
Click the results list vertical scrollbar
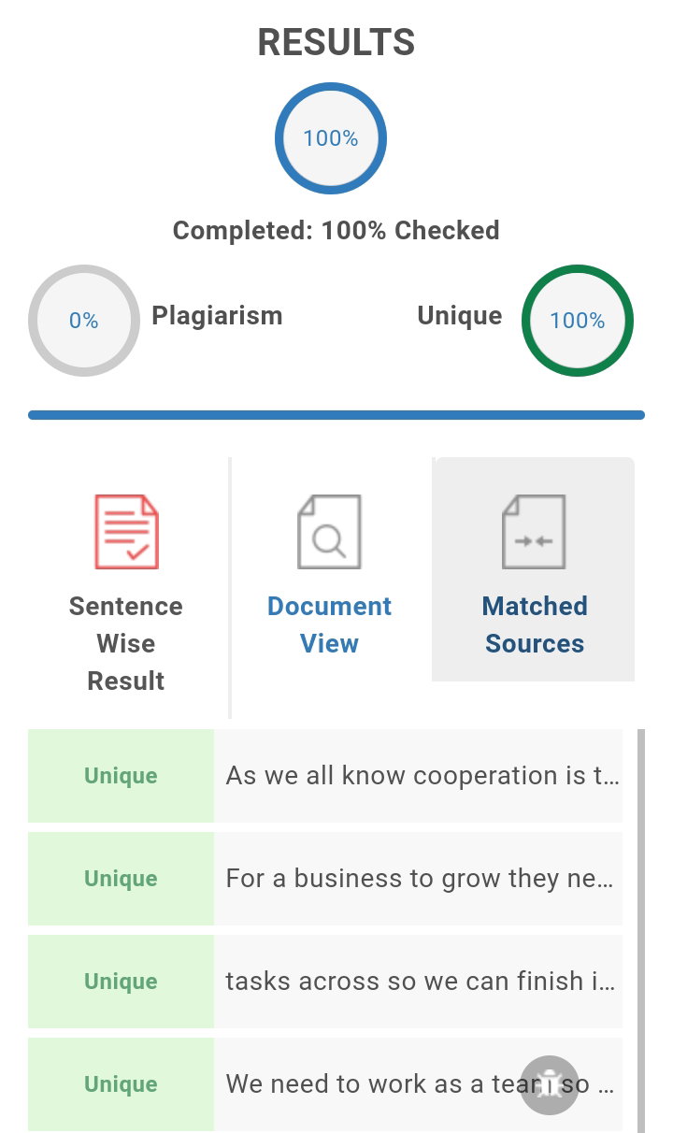click(x=641, y=931)
